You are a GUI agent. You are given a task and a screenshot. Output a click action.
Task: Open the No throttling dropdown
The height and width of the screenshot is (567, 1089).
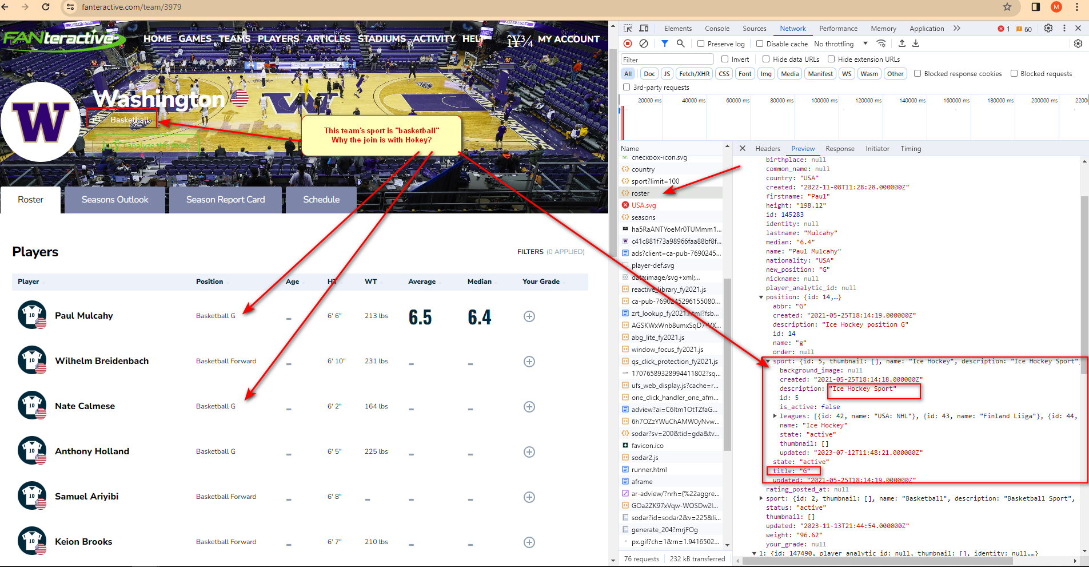tap(840, 44)
